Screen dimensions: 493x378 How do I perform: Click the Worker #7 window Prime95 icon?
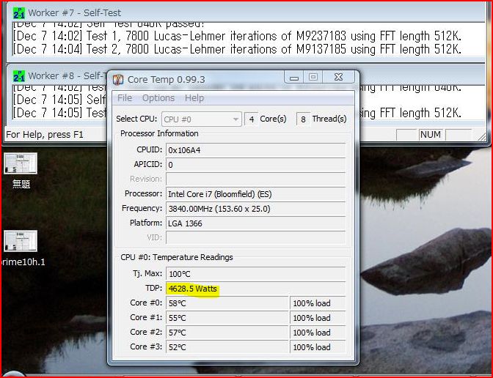pos(19,13)
